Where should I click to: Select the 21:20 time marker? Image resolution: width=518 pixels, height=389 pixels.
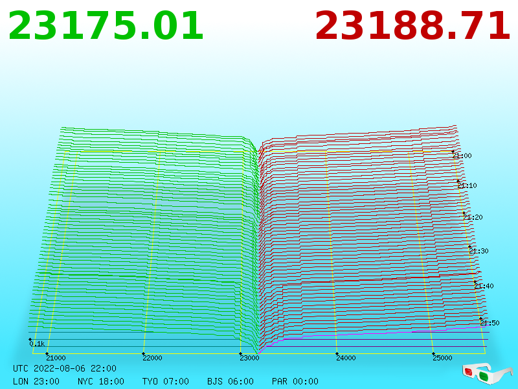coord(473,217)
